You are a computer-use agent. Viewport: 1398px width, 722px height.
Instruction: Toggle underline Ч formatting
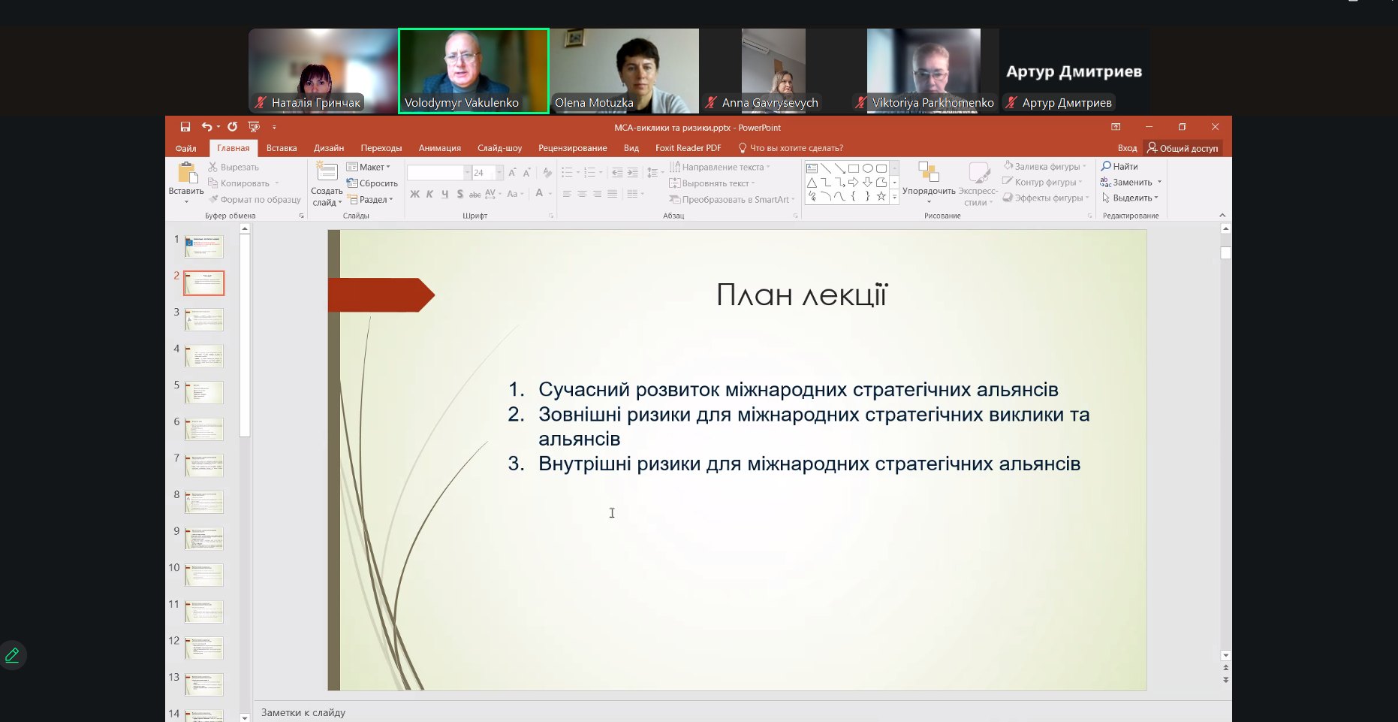click(x=444, y=194)
